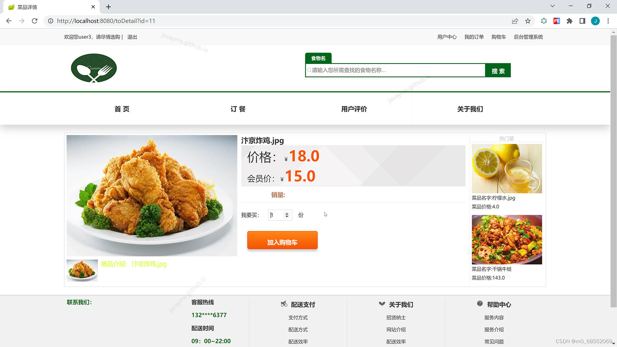This screenshot has height=347, width=617.
Task: Click the 柠檬水 hot dish thumbnail
Action: [507, 168]
